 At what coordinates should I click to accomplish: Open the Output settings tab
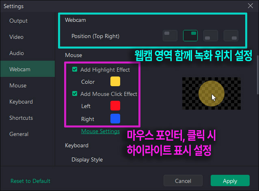(28, 21)
